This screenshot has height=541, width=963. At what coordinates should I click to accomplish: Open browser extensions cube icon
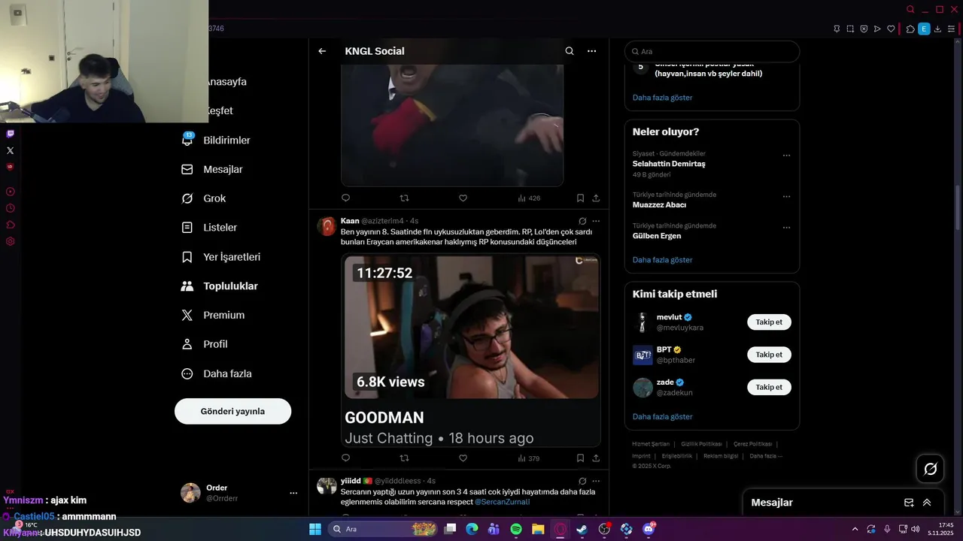tap(910, 29)
